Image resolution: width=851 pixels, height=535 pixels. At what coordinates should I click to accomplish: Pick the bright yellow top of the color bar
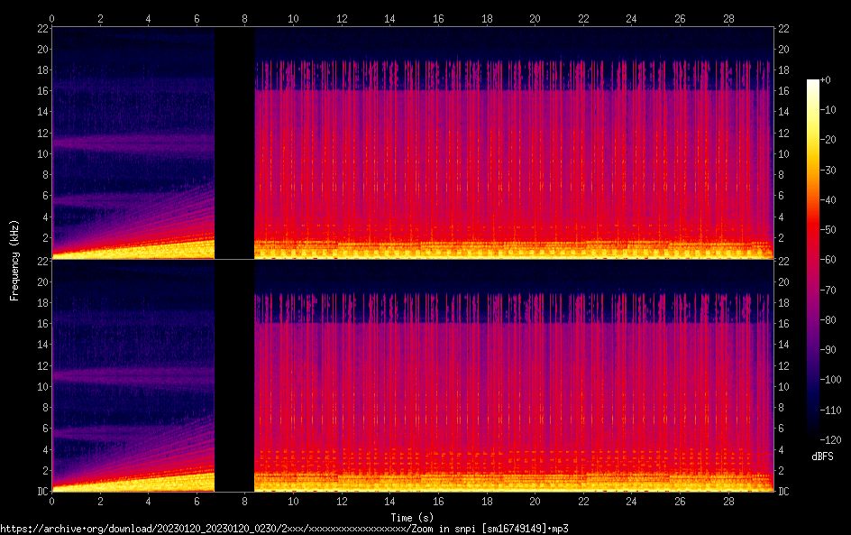pos(813,84)
